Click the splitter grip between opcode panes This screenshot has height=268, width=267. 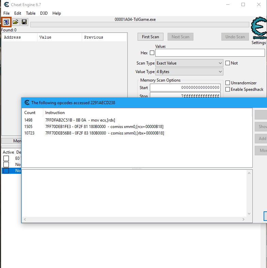(137, 169)
